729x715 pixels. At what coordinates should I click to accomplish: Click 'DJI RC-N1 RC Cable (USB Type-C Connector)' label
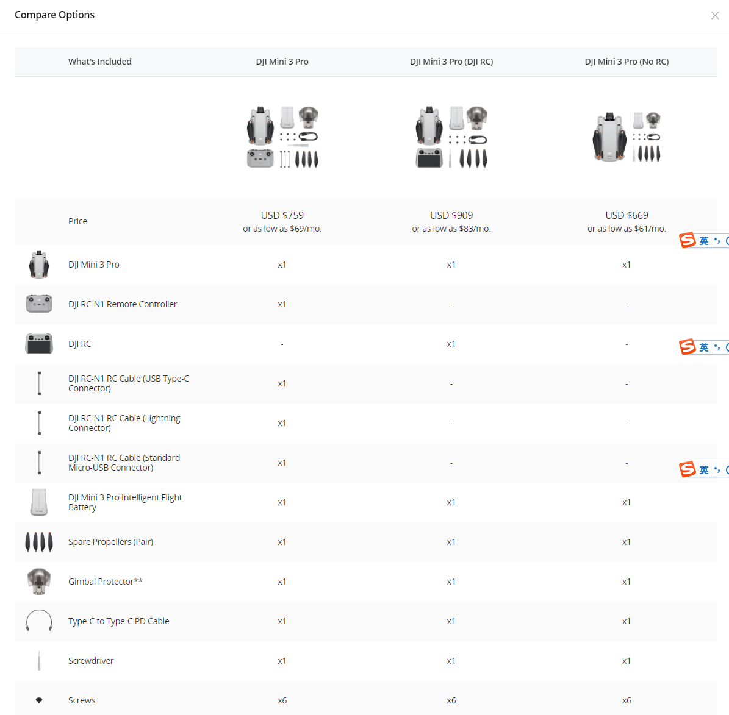pyautogui.click(x=129, y=383)
